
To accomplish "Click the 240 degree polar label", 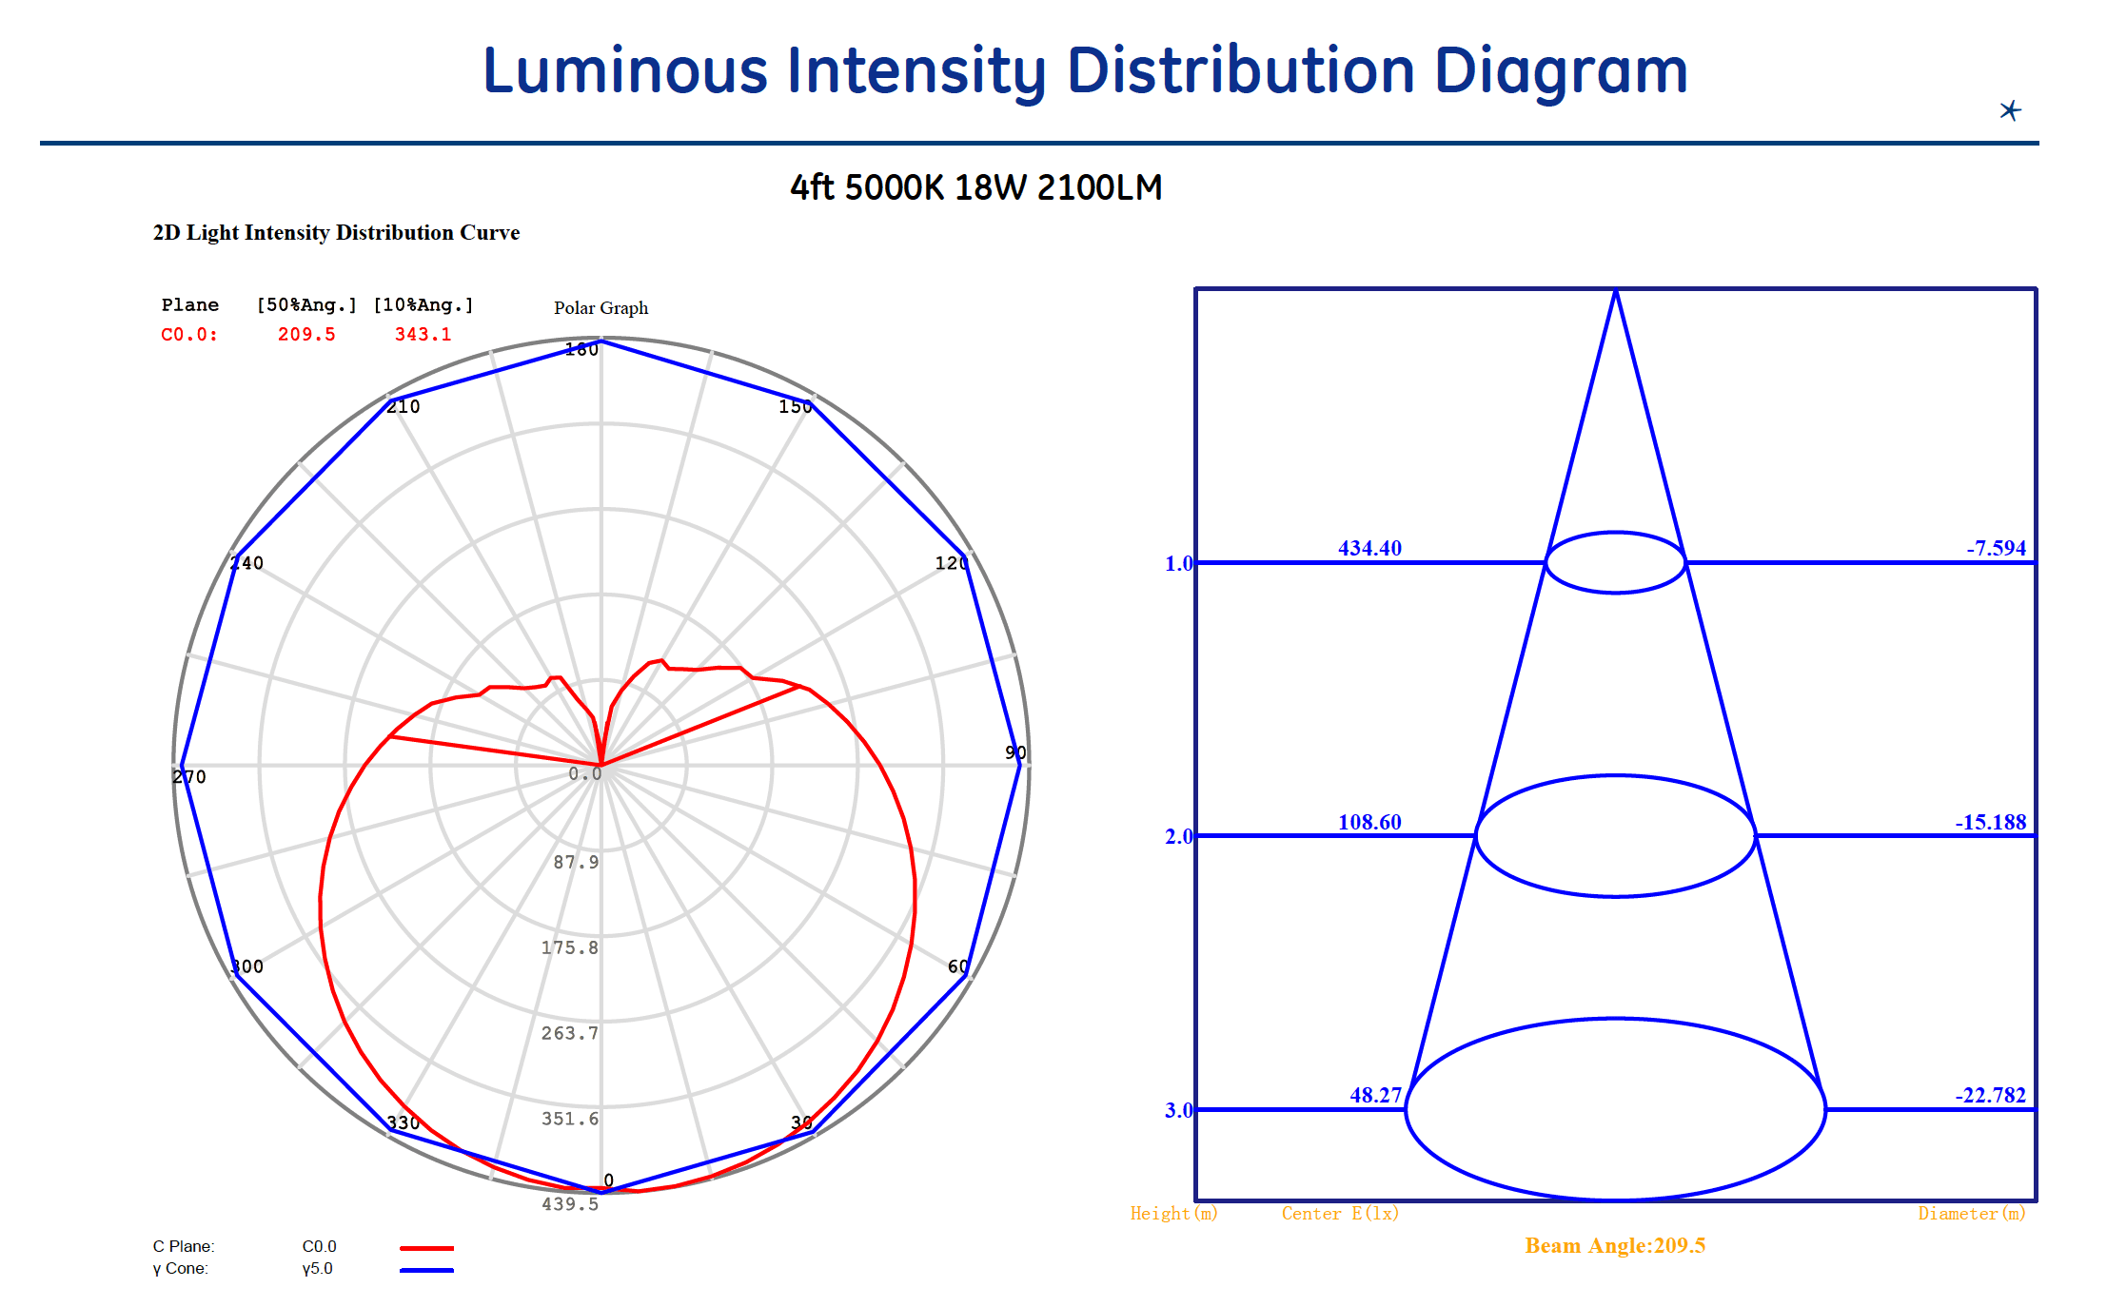I will pyautogui.click(x=246, y=563).
